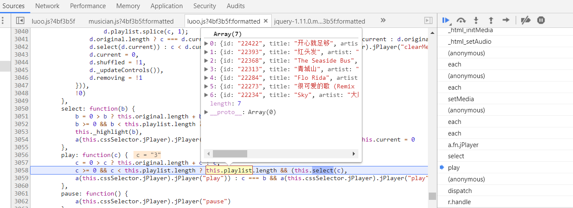
Task: Open the Security panel
Action: point(205,6)
